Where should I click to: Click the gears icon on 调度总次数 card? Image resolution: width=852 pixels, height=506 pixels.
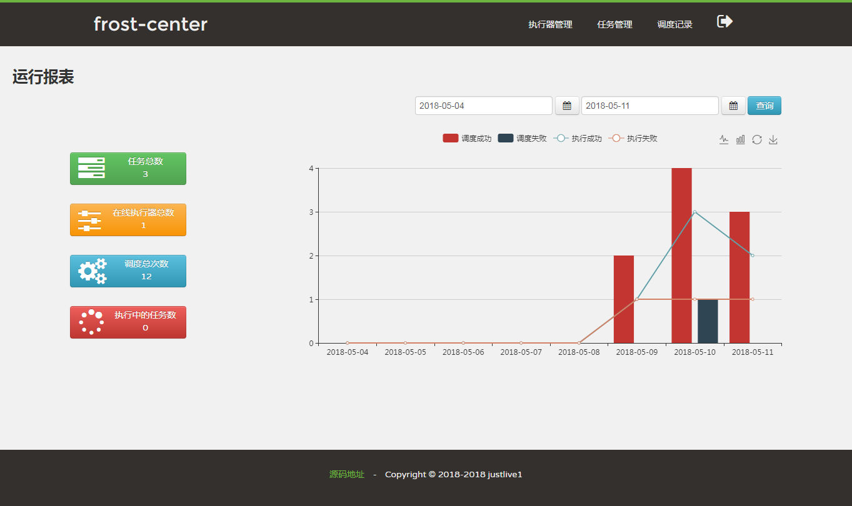tap(92, 271)
